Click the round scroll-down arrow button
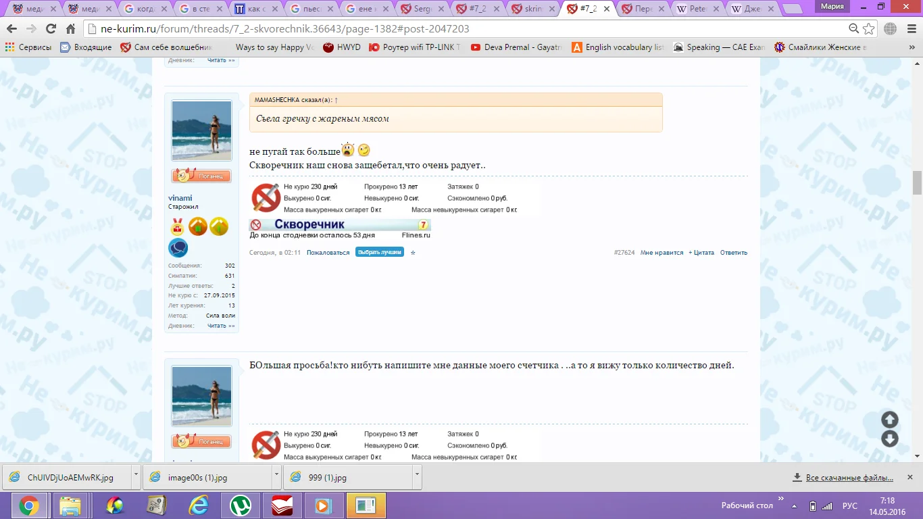Viewport: 923px width, 519px height. (x=890, y=439)
